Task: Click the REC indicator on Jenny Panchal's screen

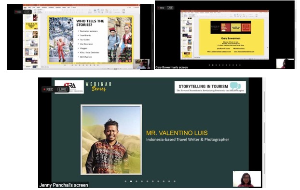Action: point(48,89)
